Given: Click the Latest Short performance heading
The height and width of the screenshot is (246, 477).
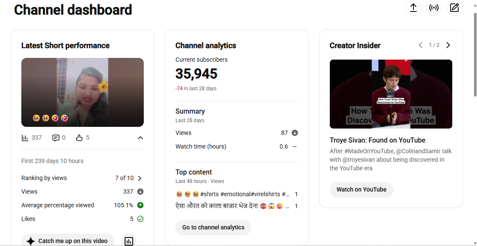Looking at the screenshot, I should click(x=65, y=46).
